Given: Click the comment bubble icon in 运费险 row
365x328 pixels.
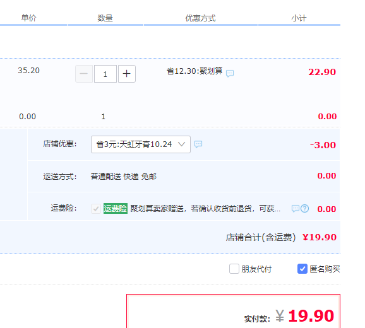Looking at the screenshot, I should [x=296, y=209].
